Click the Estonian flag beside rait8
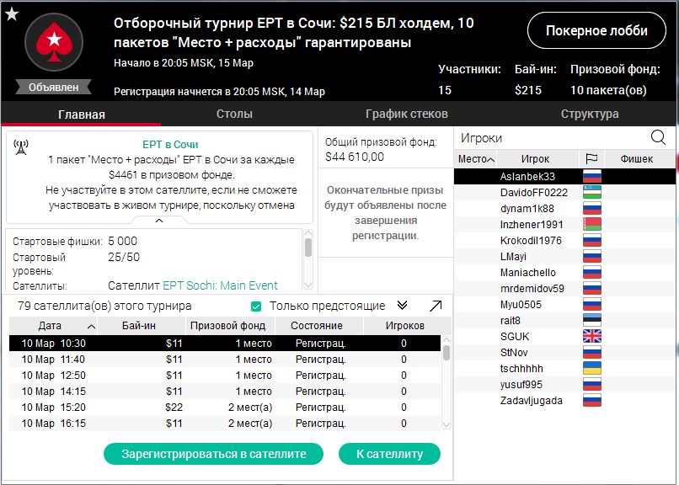 coord(592,320)
